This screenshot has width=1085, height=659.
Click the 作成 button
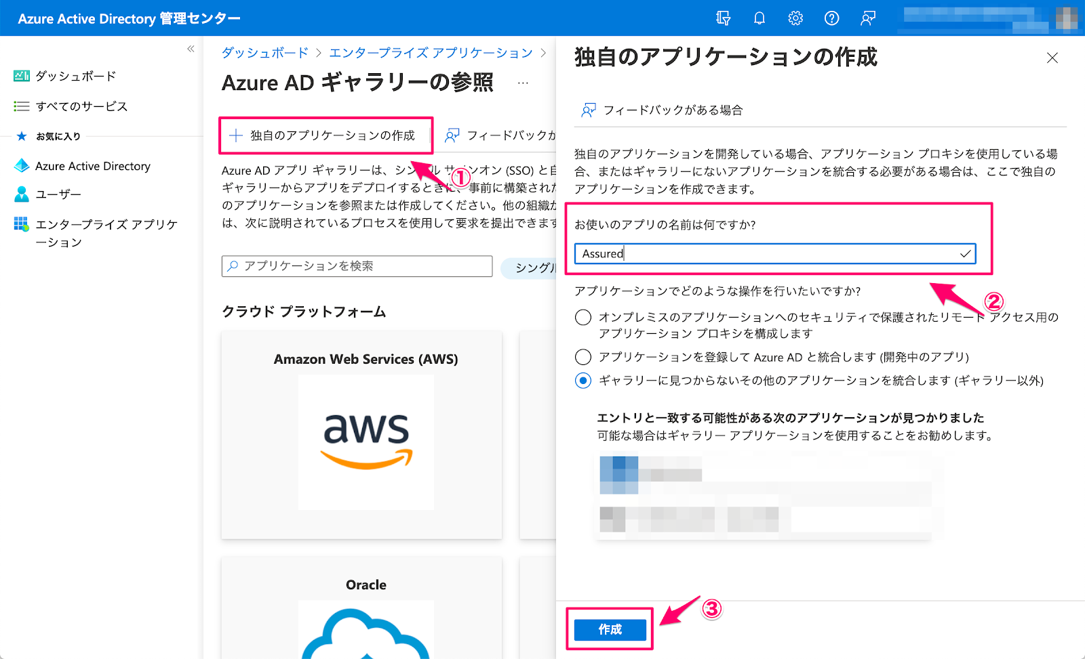(610, 630)
